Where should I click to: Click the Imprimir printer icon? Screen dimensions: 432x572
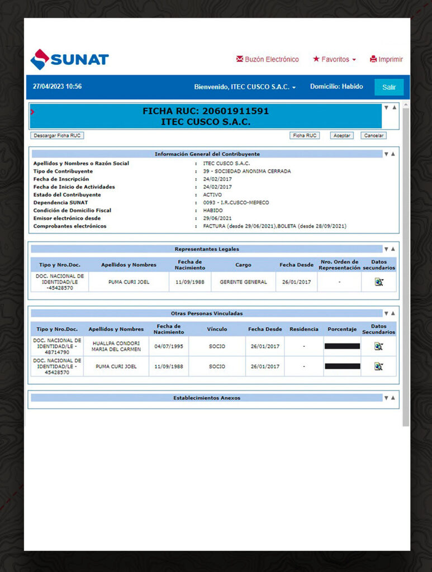click(373, 59)
